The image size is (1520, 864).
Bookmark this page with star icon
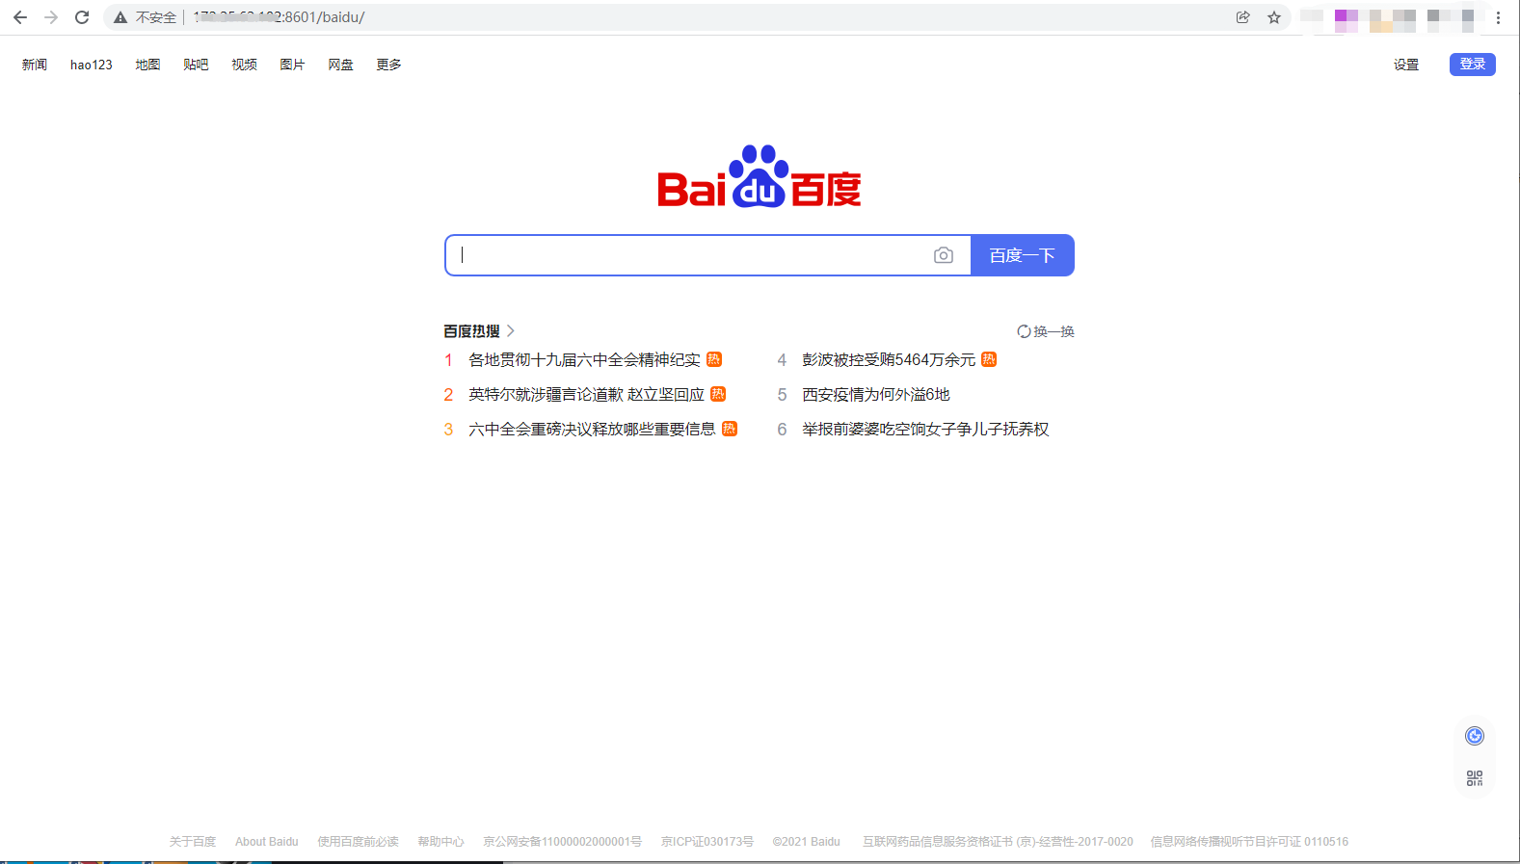(1274, 17)
